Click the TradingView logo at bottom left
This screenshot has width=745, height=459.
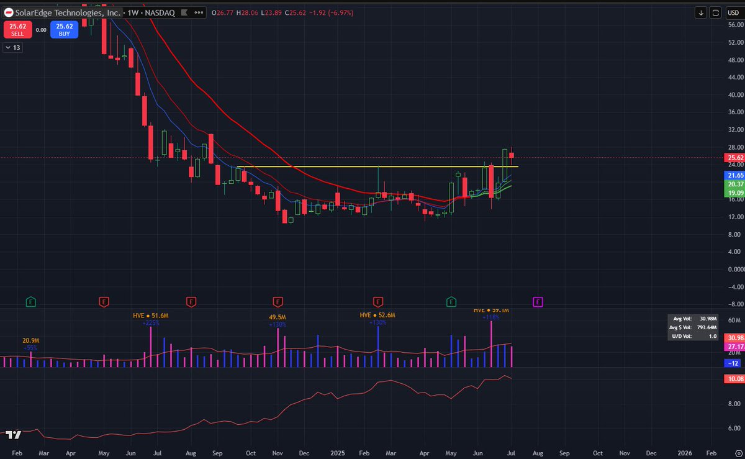click(x=13, y=435)
